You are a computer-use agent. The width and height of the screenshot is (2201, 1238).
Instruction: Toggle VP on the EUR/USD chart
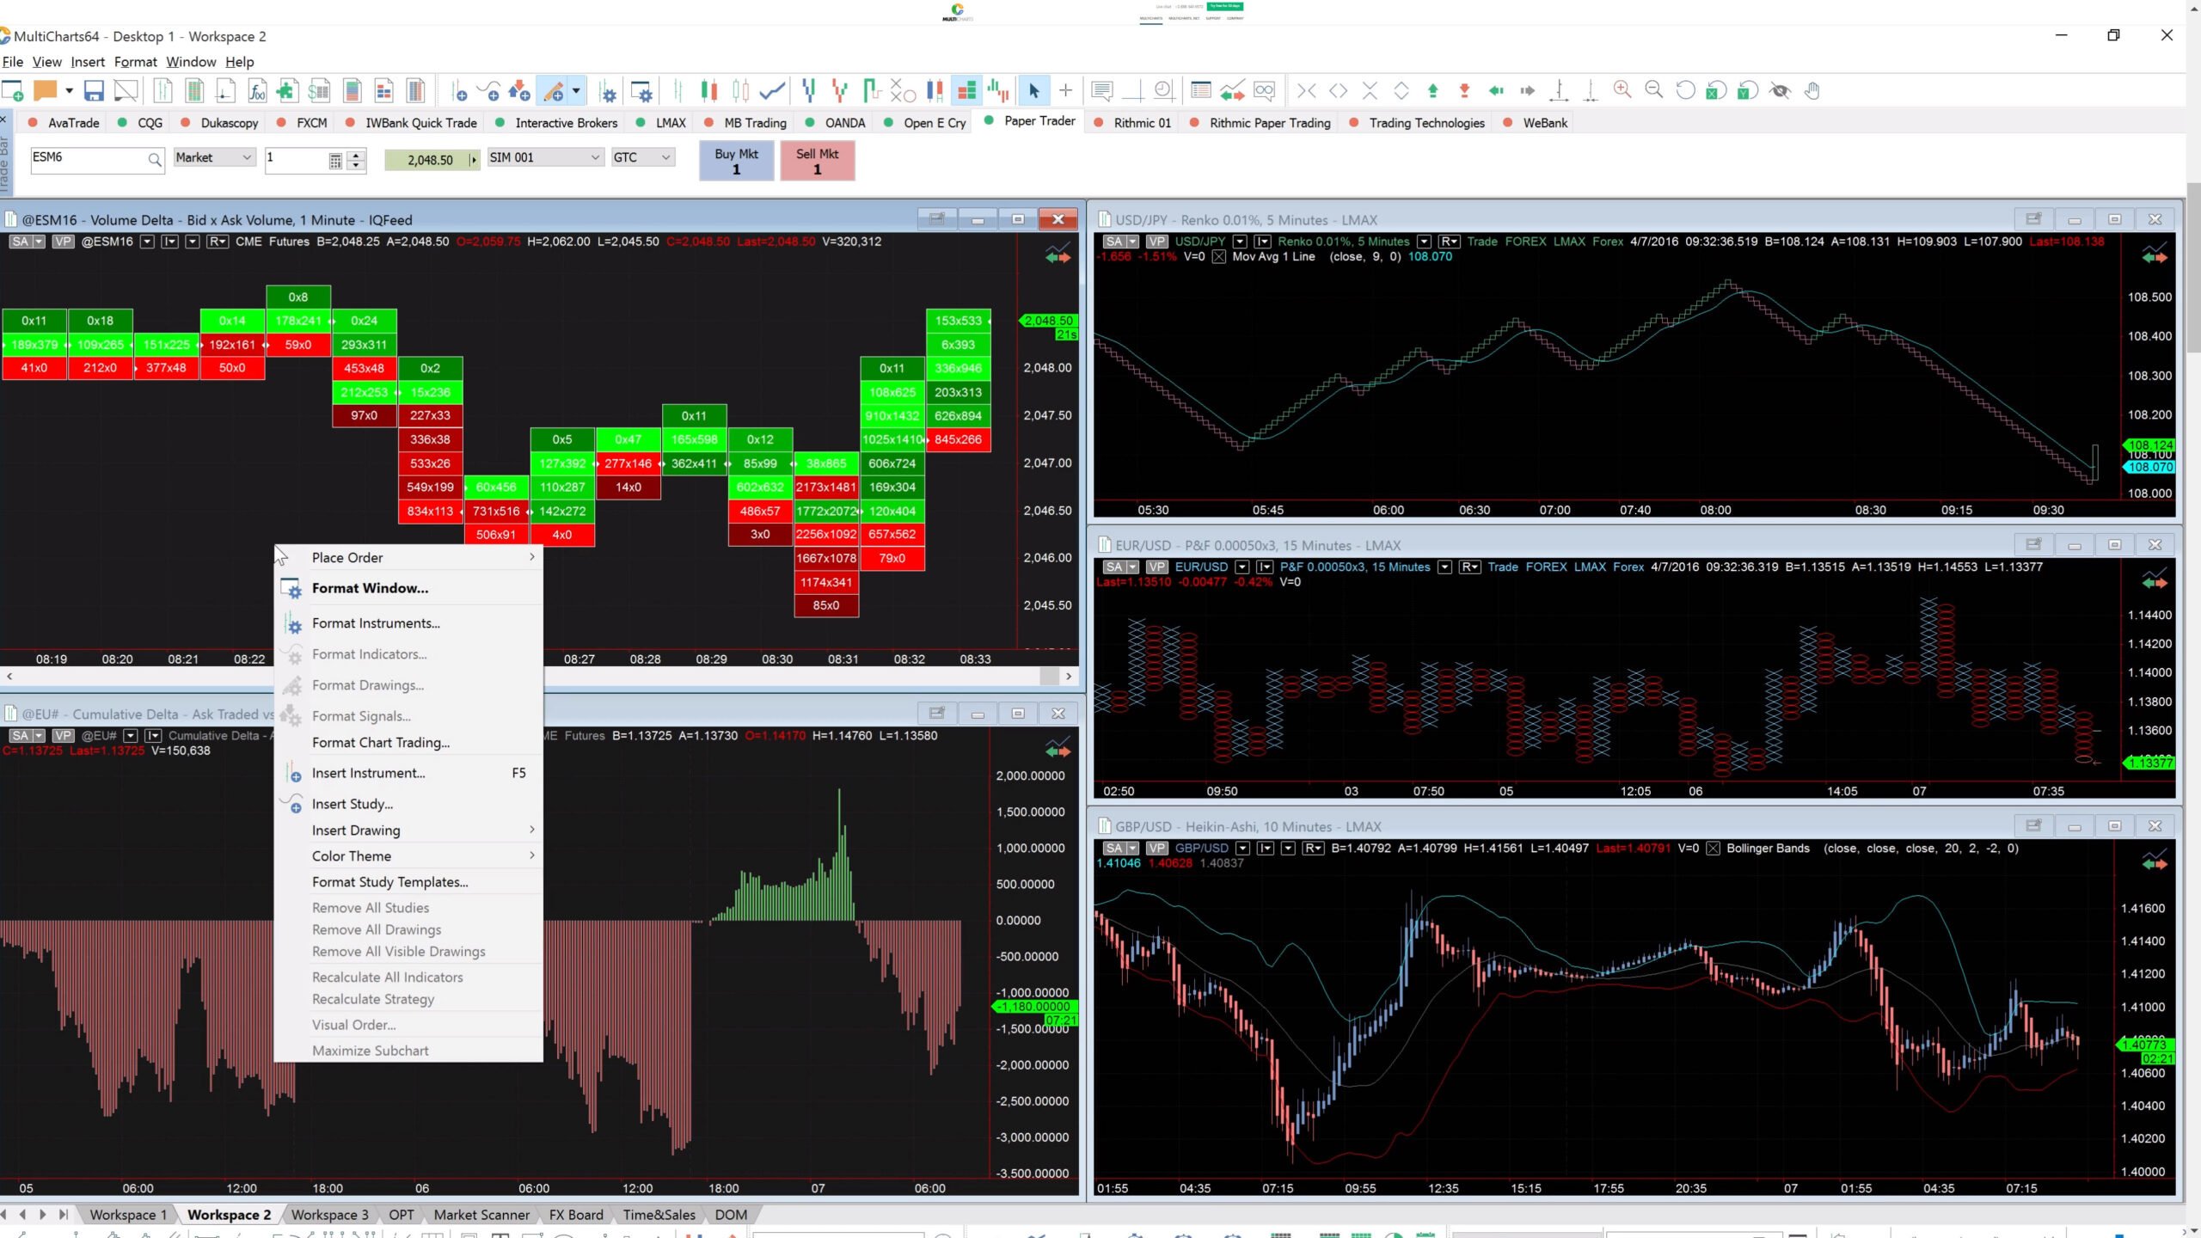1156,567
